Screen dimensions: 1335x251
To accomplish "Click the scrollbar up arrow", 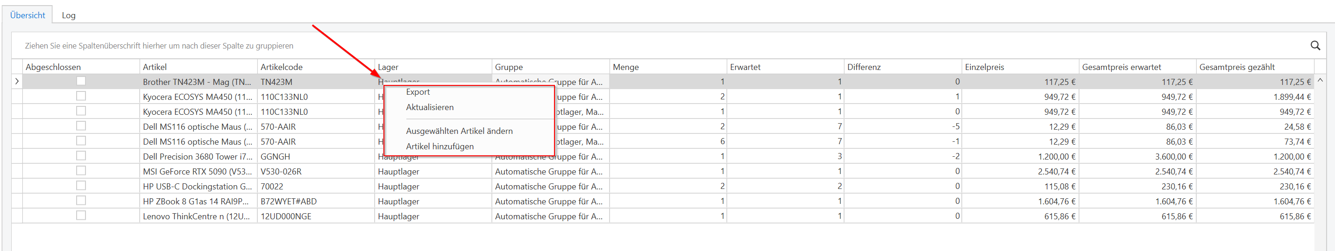I will tap(1320, 80).
